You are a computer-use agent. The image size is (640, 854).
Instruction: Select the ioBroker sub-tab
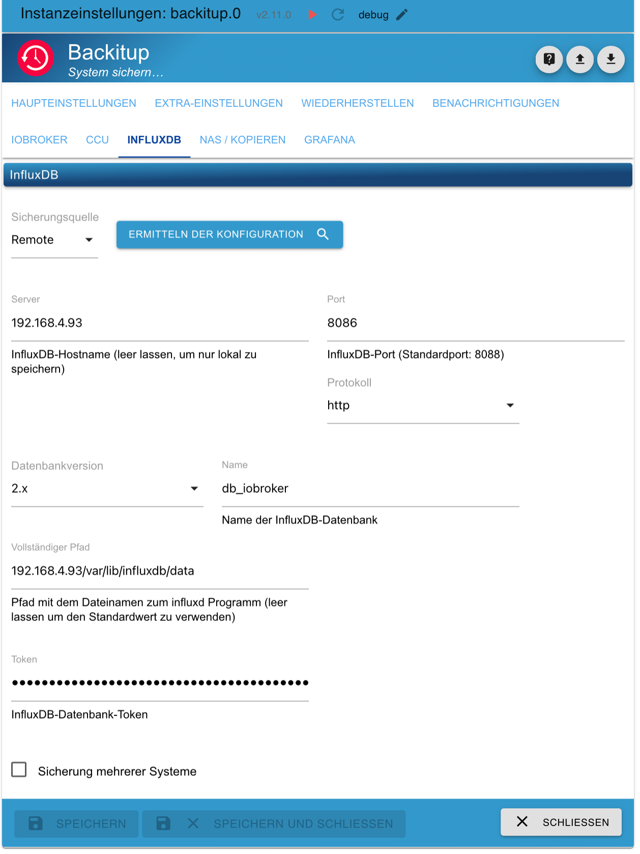pyautogui.click(x=39, y=140)
